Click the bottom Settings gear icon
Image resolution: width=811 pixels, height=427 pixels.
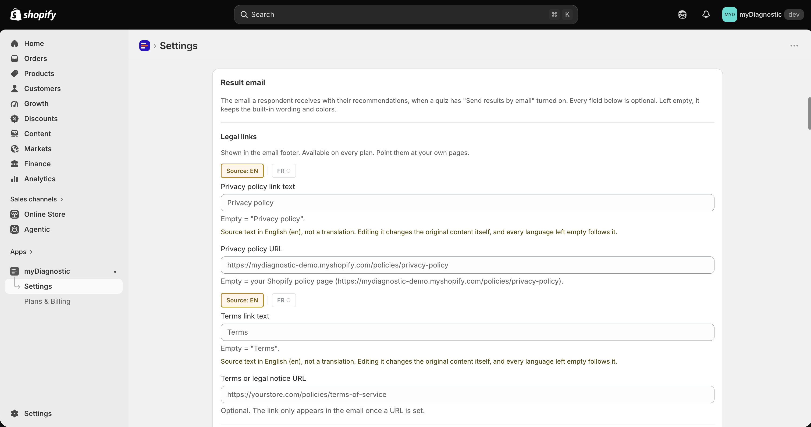tap(15, 414)
